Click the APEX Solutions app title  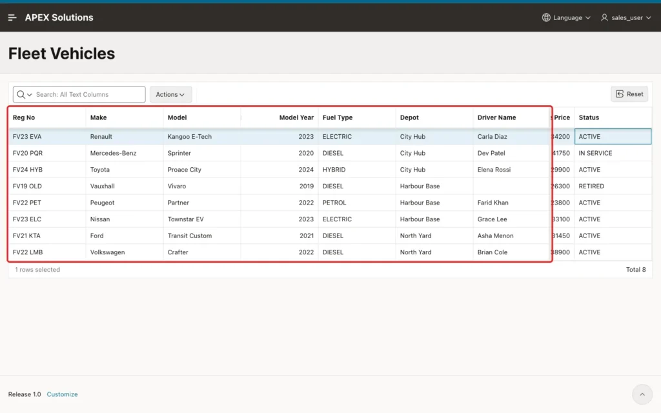(59, 17)
